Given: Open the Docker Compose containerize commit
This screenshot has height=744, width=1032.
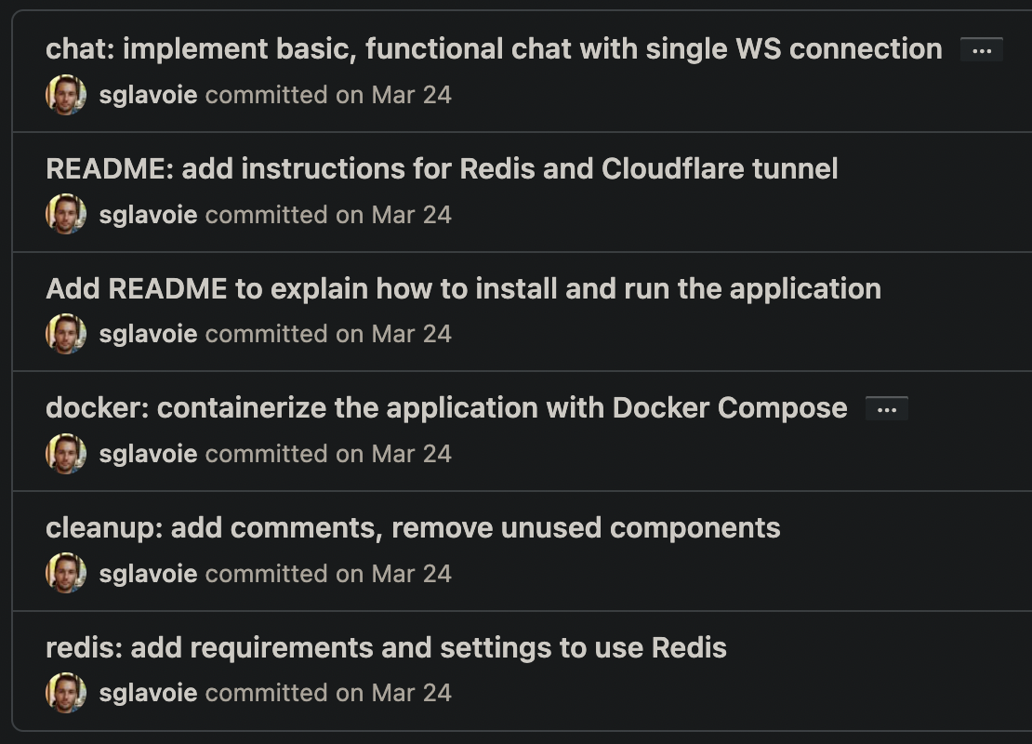Looking at the screenshot, I should coord(446,407).
